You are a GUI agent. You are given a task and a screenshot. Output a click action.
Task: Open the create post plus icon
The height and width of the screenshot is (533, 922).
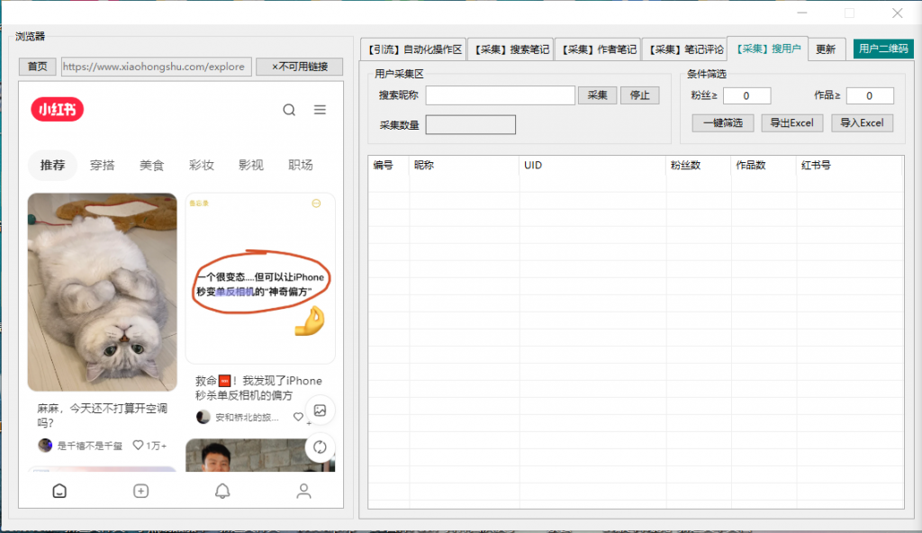click(140, 491)
